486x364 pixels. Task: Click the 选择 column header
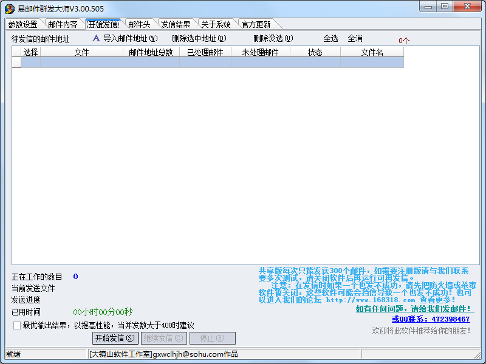(x=31, y=52)
